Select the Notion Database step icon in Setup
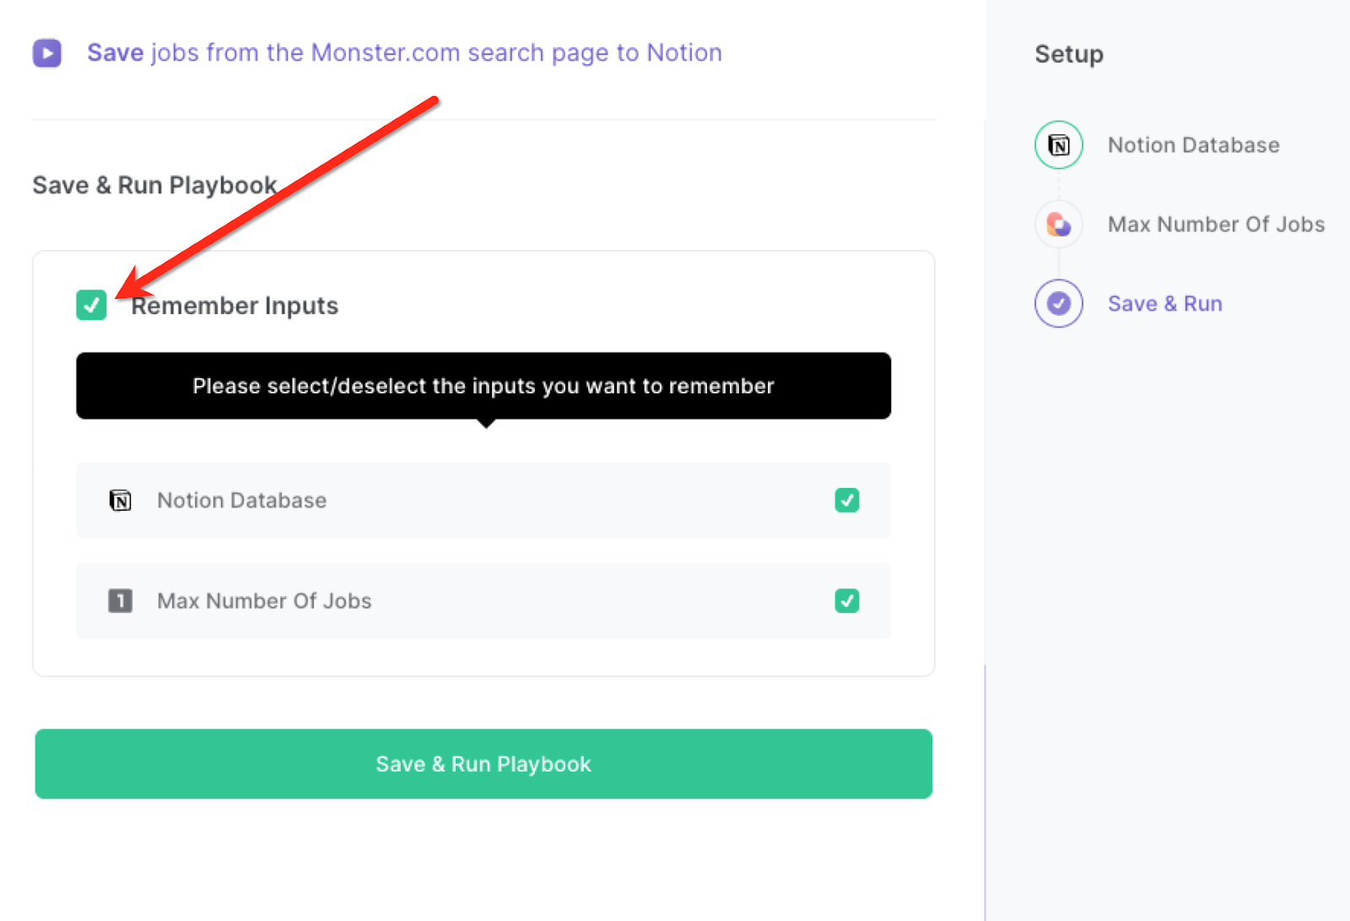This screenshot has height=921, width=1350. pyautogui.click(x=1059, y=145)
